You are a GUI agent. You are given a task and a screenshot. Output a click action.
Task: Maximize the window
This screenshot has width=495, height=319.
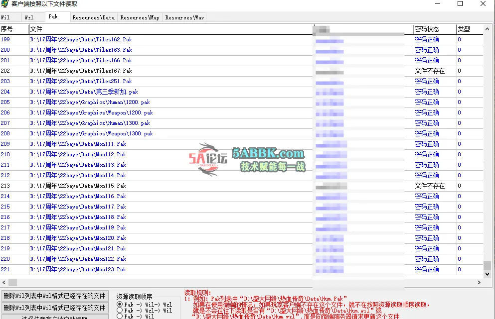(x=460, y=4)
